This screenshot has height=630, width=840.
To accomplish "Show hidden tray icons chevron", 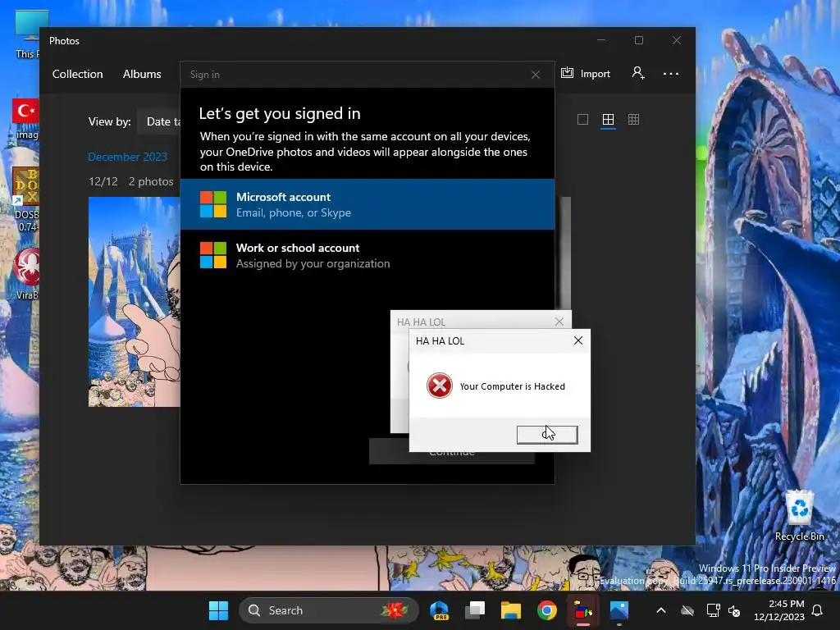I will [661, 610].
